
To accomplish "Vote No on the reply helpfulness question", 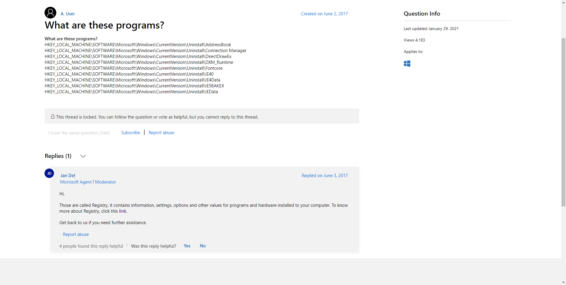I will pos(202,246).
